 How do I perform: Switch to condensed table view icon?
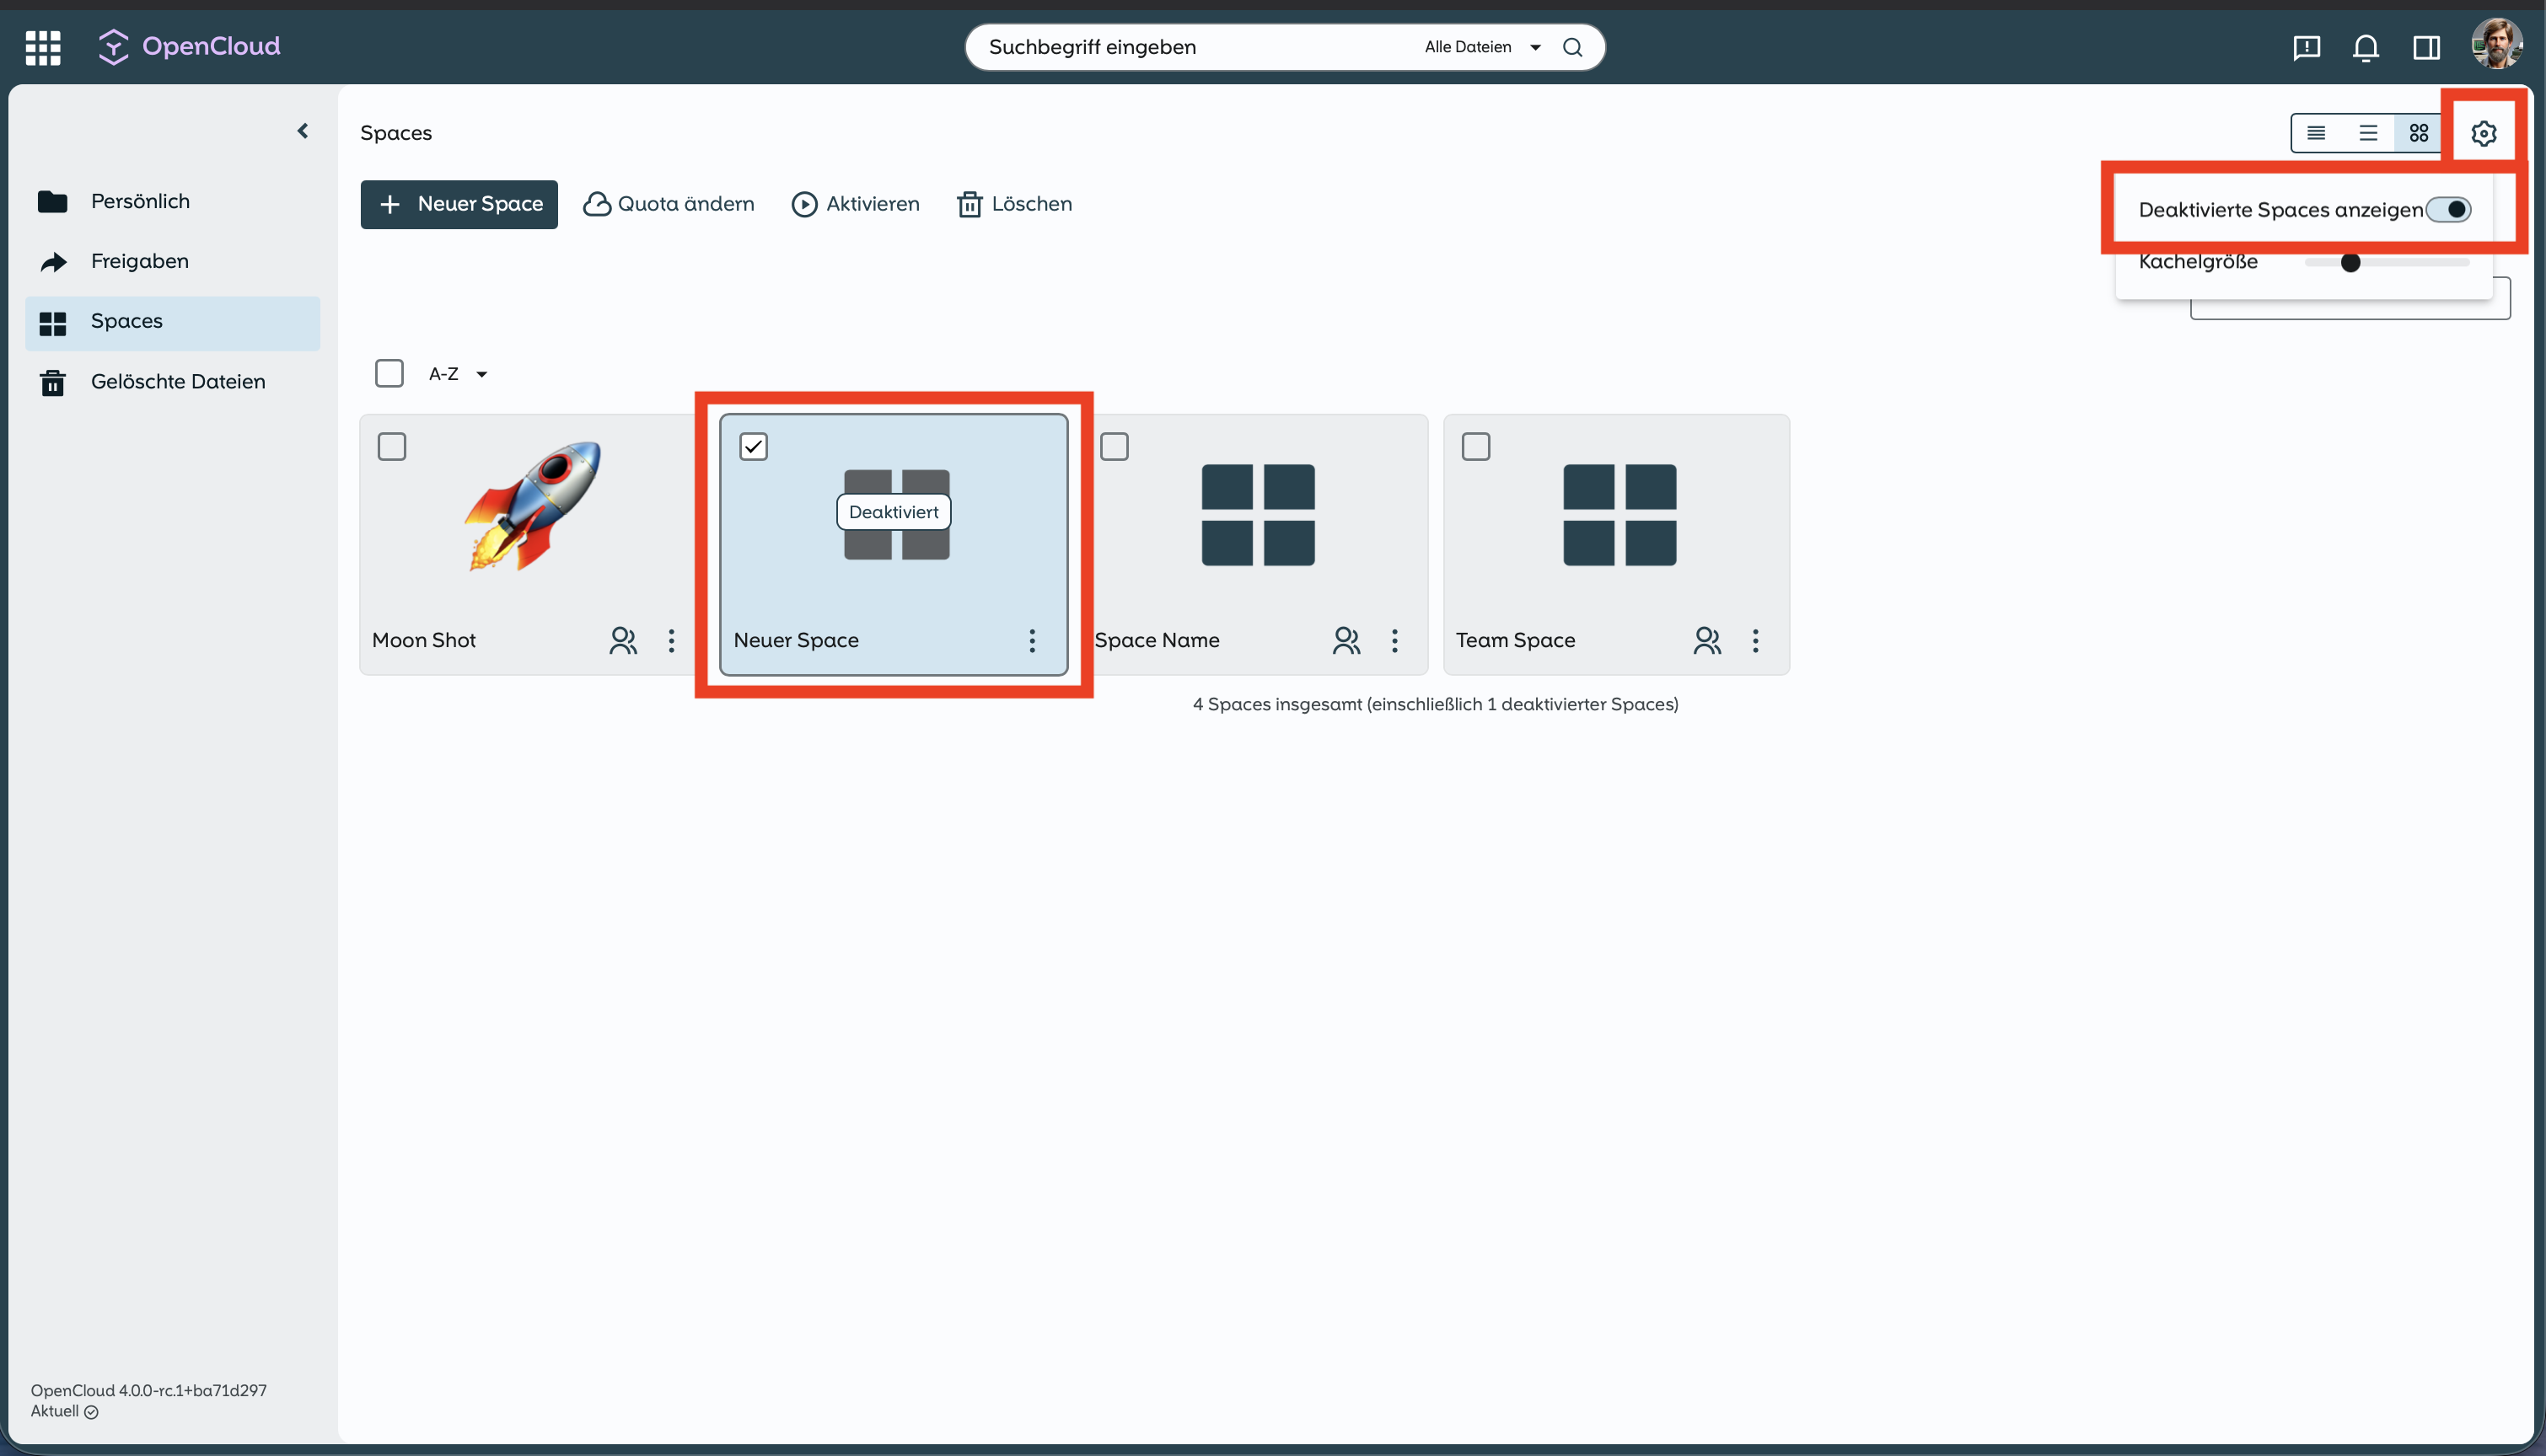point(2316,133)
